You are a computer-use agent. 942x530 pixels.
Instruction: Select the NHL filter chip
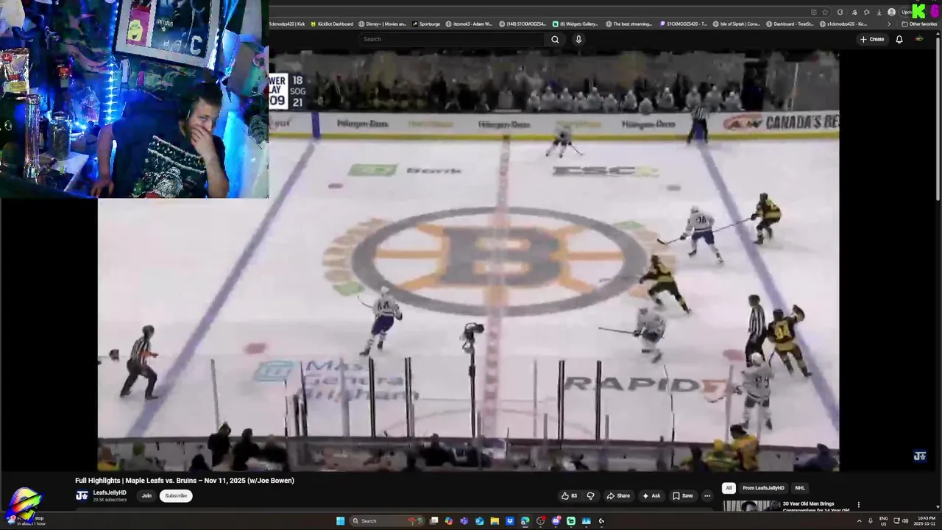pos(800,488)
